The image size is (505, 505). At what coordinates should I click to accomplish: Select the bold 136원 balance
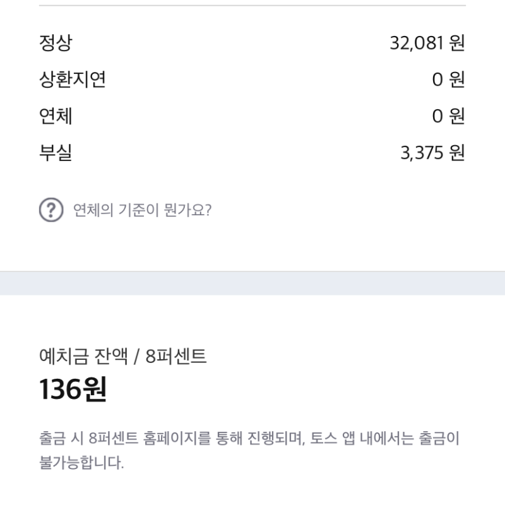click(73, 389)
